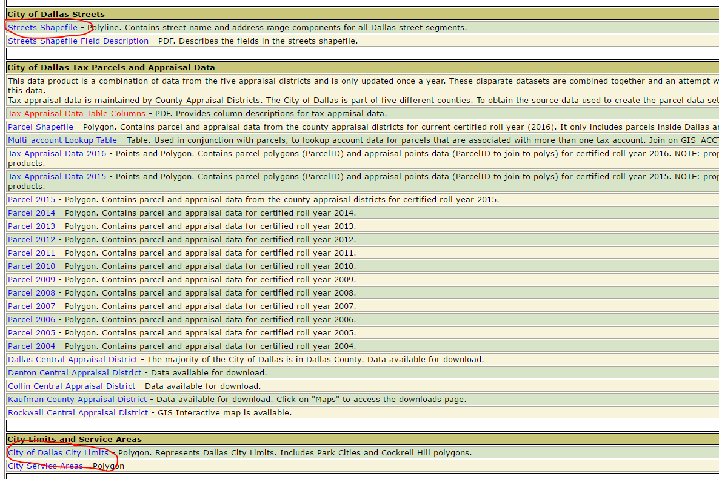Visit Dallas Central Appraisal District link
This screenshot has width=719, height=479.
pos(73,360)
